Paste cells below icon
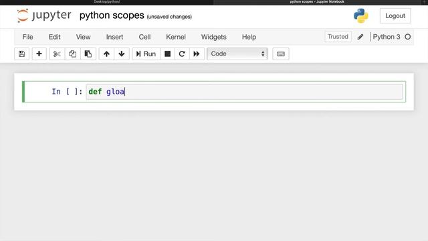Viewport: 428px width, 241px height. point(88,54)
